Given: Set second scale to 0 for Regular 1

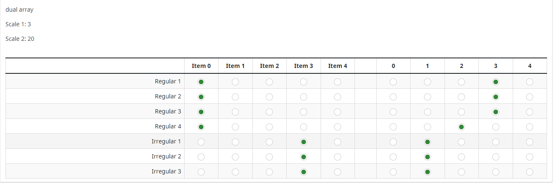Looking at the screenshot, I should click(393, 82).
